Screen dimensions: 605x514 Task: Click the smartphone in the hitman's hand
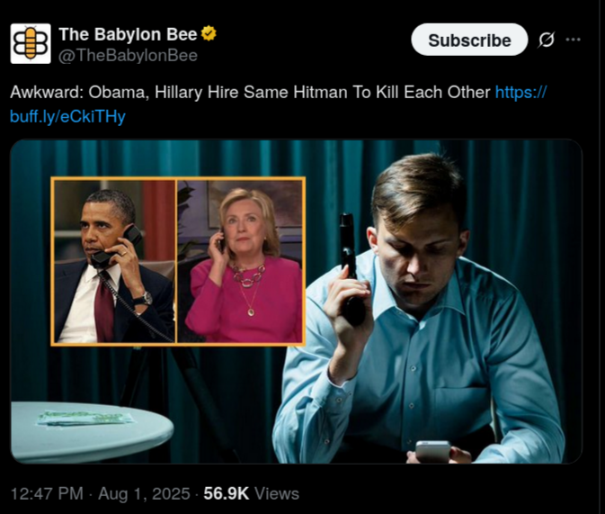(432, 451)
